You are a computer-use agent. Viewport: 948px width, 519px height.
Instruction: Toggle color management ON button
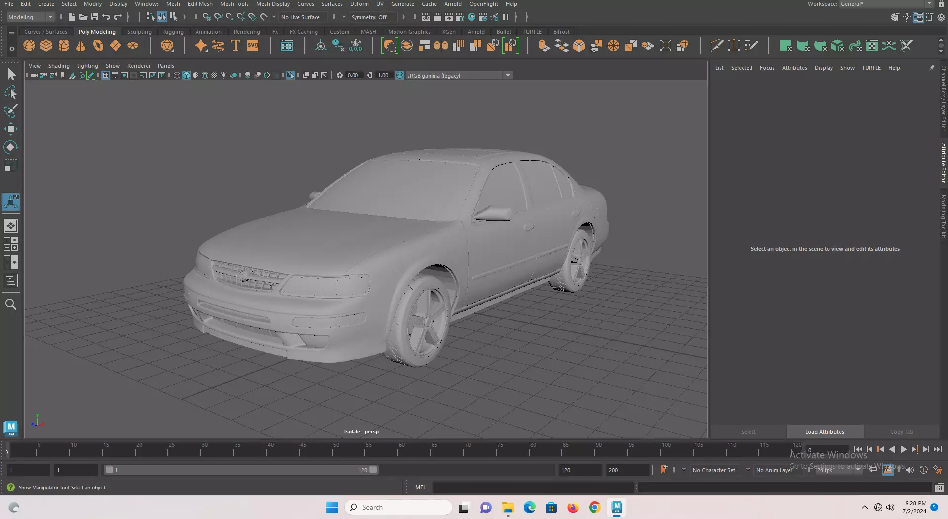click(x=400, y=75)
